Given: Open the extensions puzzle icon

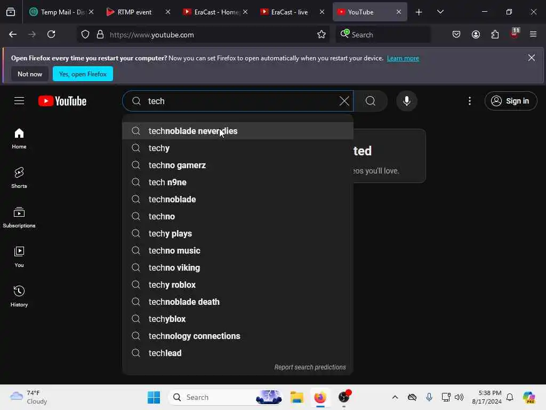Looking at the screenshot, I should (495, 34).
